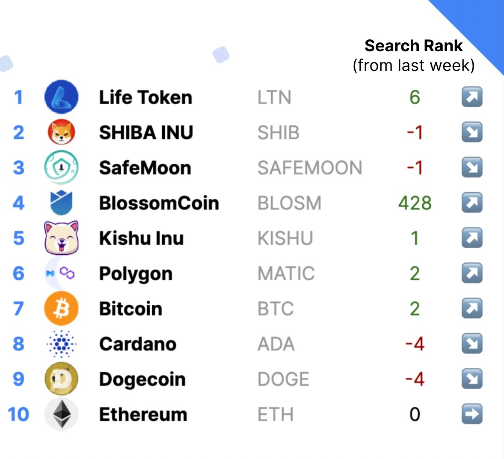
Task: Click the Ethereum diamond logo
Action: [61, 414]
